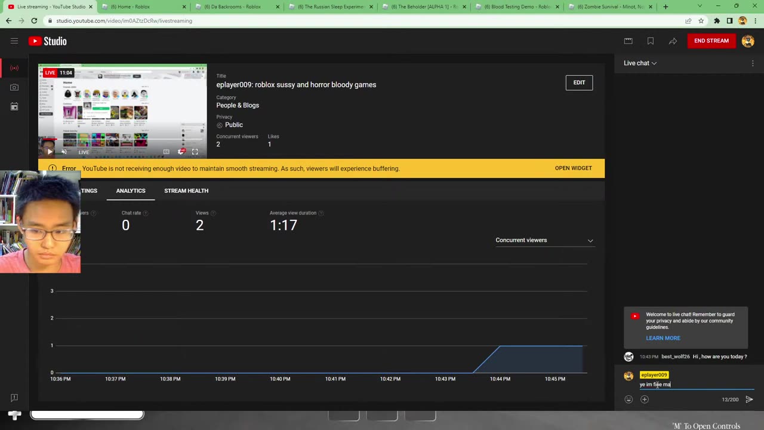Image resolution: width=764 pixels, height=430 pixels.
Task: Click the share page icon in address bar
Action: [x=688, y=20]
